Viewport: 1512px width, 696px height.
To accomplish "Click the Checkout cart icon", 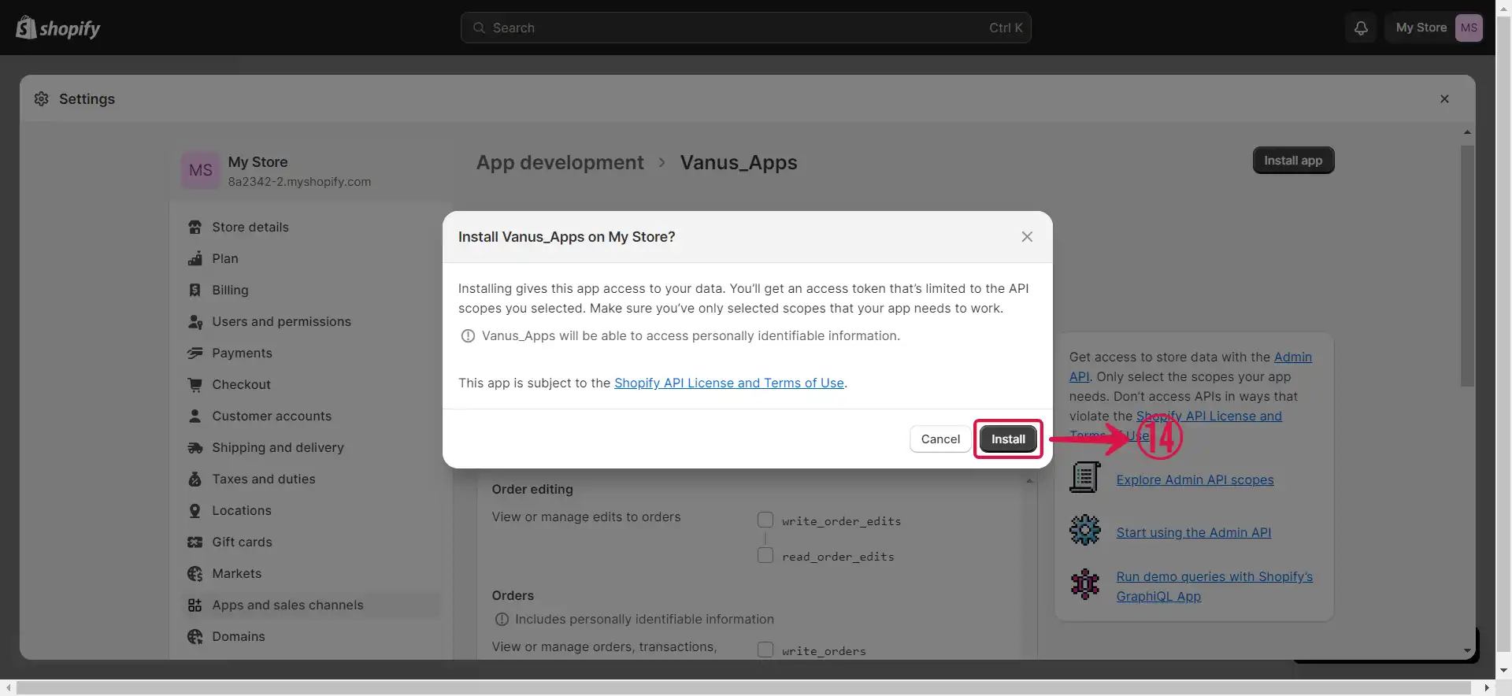I will tap(195, 384).
